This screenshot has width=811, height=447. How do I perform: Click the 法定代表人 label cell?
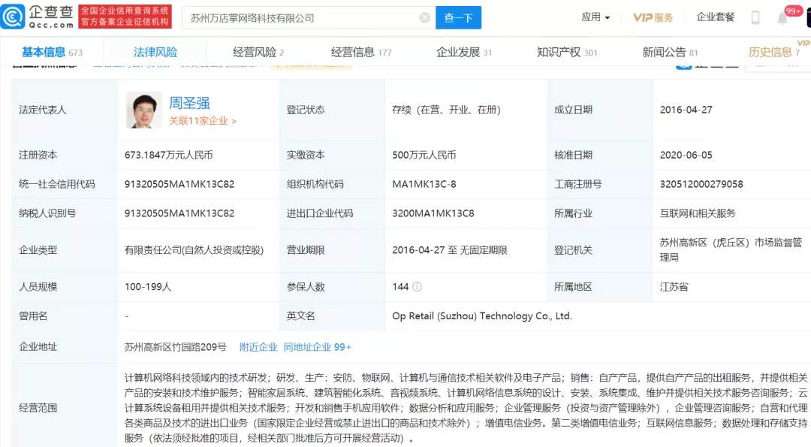pyautogui.click(x=65, y=110)
